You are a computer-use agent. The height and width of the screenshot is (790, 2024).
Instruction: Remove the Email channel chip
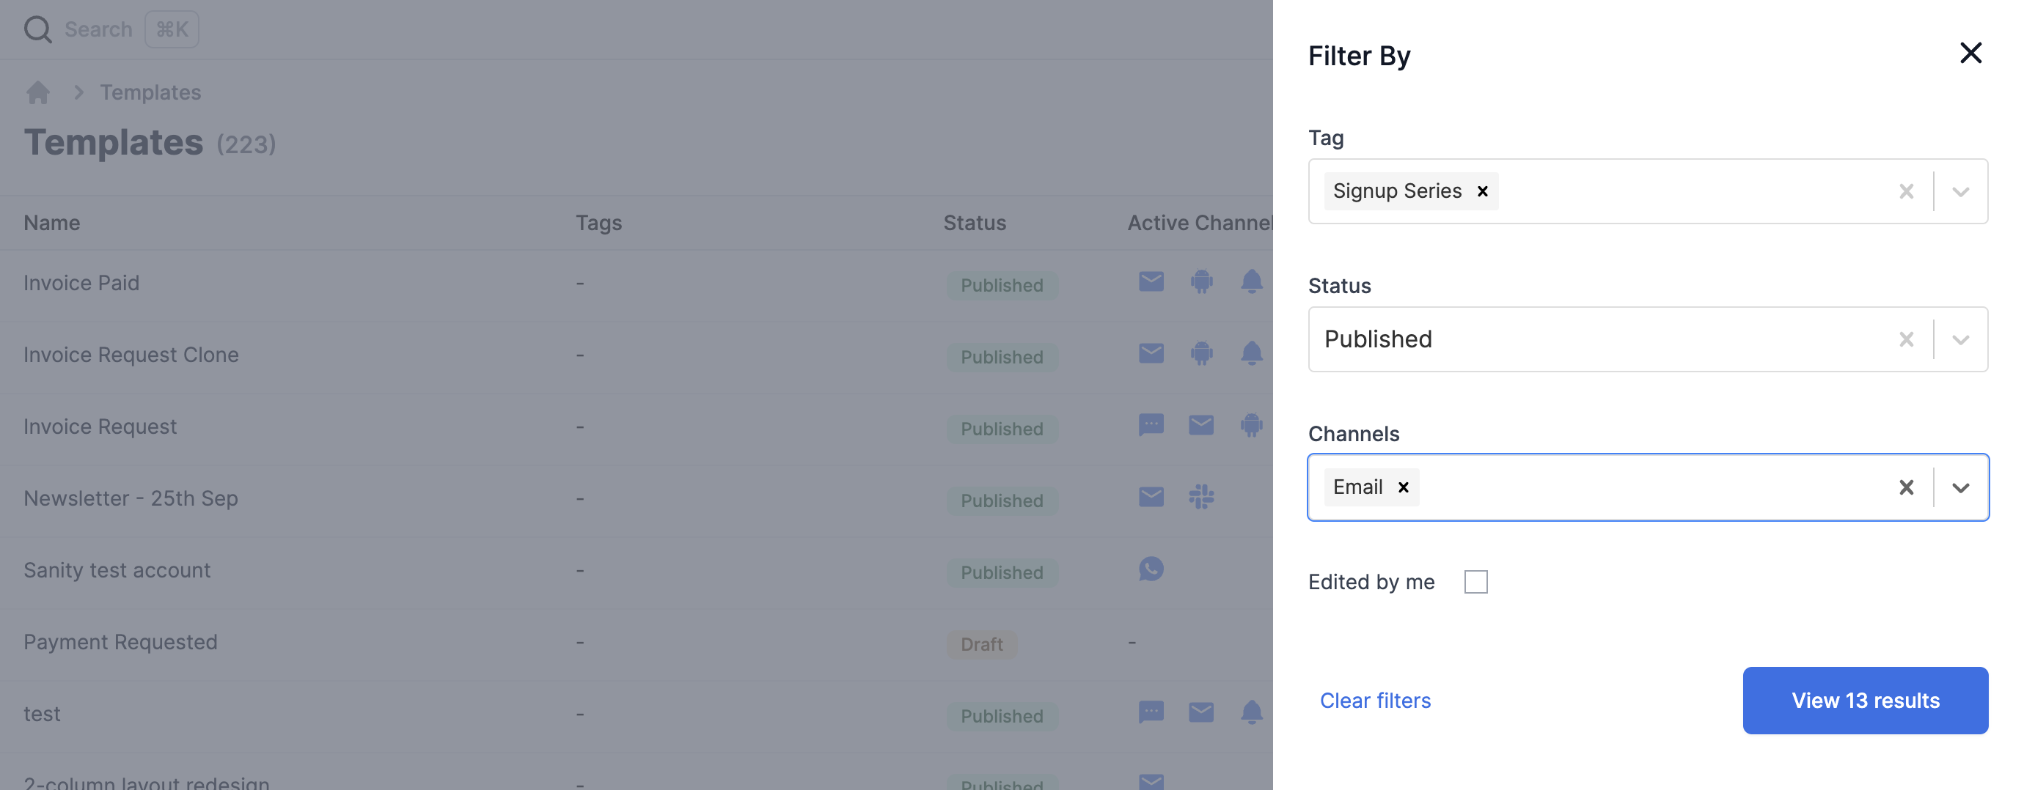pos(1404,487)
